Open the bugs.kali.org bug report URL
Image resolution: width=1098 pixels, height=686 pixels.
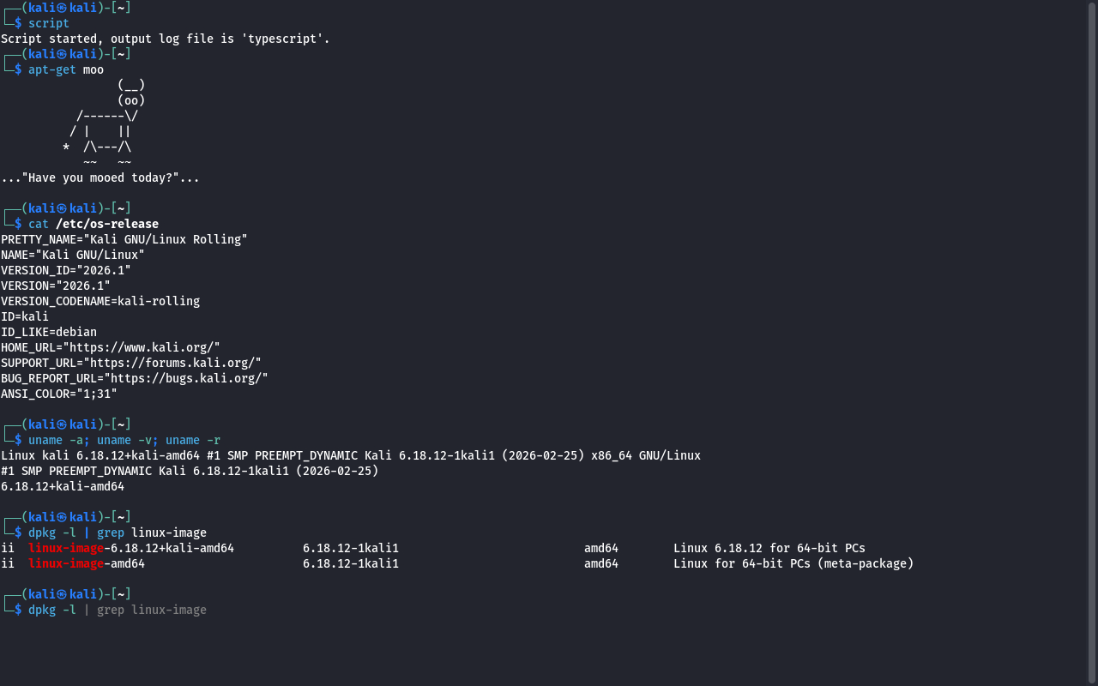(185, 378)
